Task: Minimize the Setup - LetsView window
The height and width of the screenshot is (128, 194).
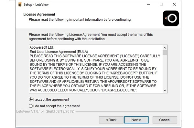Action: click(148, 5)
